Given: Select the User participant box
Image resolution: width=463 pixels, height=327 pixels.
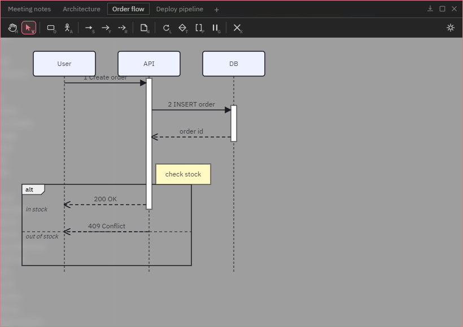Looking at the screenshot, I should [x=64, y=64].
